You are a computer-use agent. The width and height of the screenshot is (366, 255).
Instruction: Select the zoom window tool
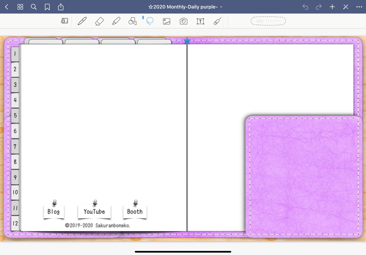64,21
